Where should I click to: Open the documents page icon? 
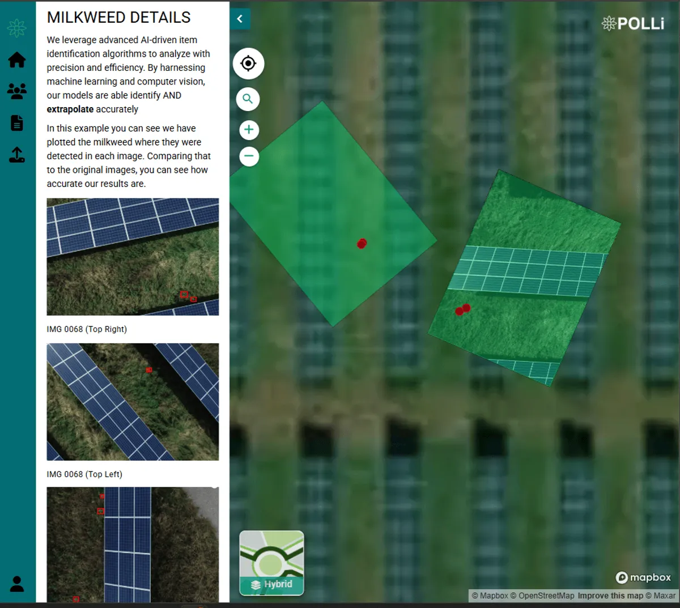[x=17, y=123]
